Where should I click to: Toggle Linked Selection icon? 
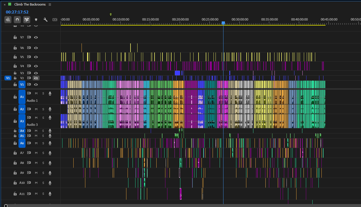tap(27, 20)
